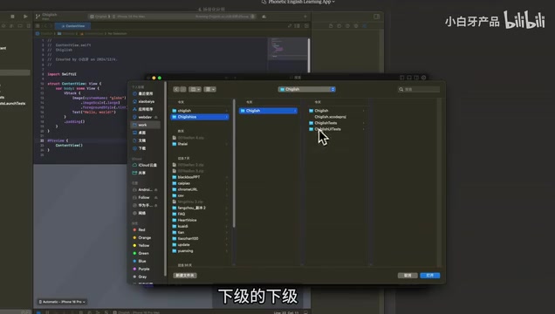The width and height of the screenshot is (555, 314).
Task: Click the 取消 Cancel button
Action: click(408, 276)
